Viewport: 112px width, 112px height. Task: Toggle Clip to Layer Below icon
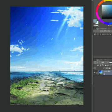(x=98, y=65)
